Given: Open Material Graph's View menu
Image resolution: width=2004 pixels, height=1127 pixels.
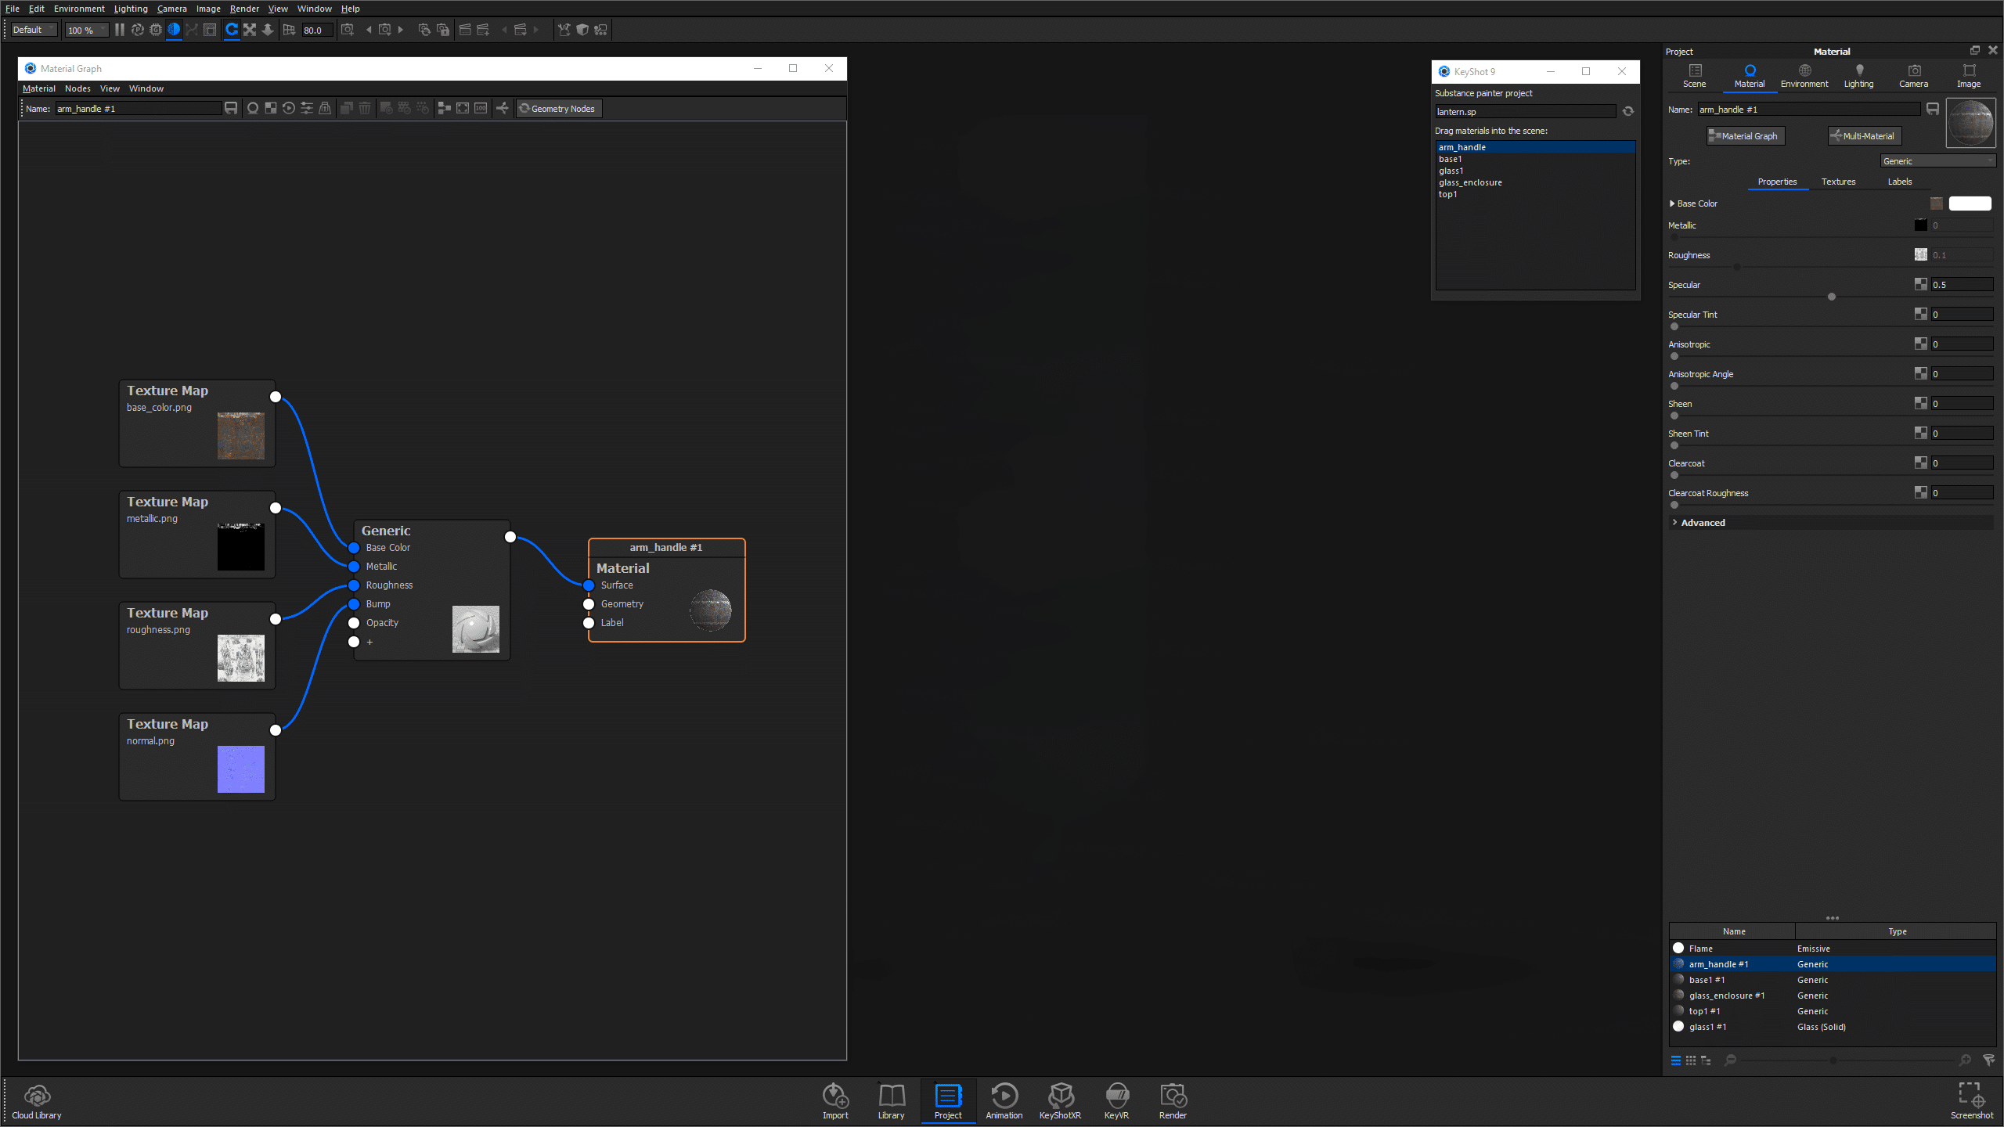Looking at the screenshot, I should coord(110,88).
